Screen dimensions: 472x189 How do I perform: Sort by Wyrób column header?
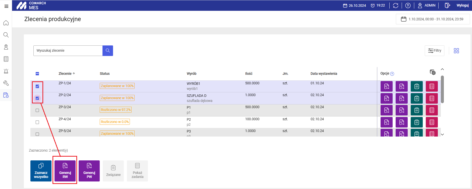[x=191, y=74]
